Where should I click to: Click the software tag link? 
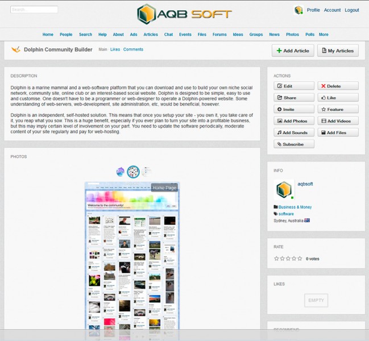(286, 214)
